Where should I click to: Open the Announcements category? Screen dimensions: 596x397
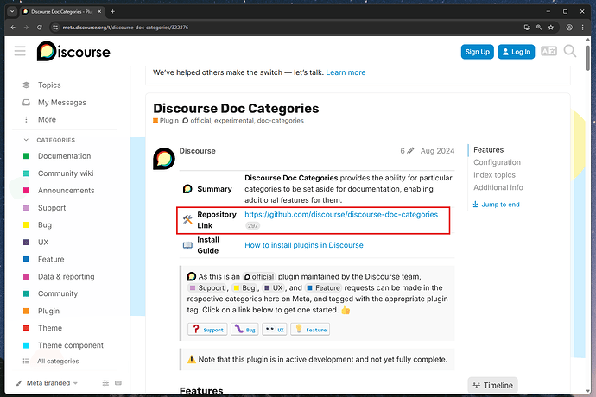click(x=67, y=191)
